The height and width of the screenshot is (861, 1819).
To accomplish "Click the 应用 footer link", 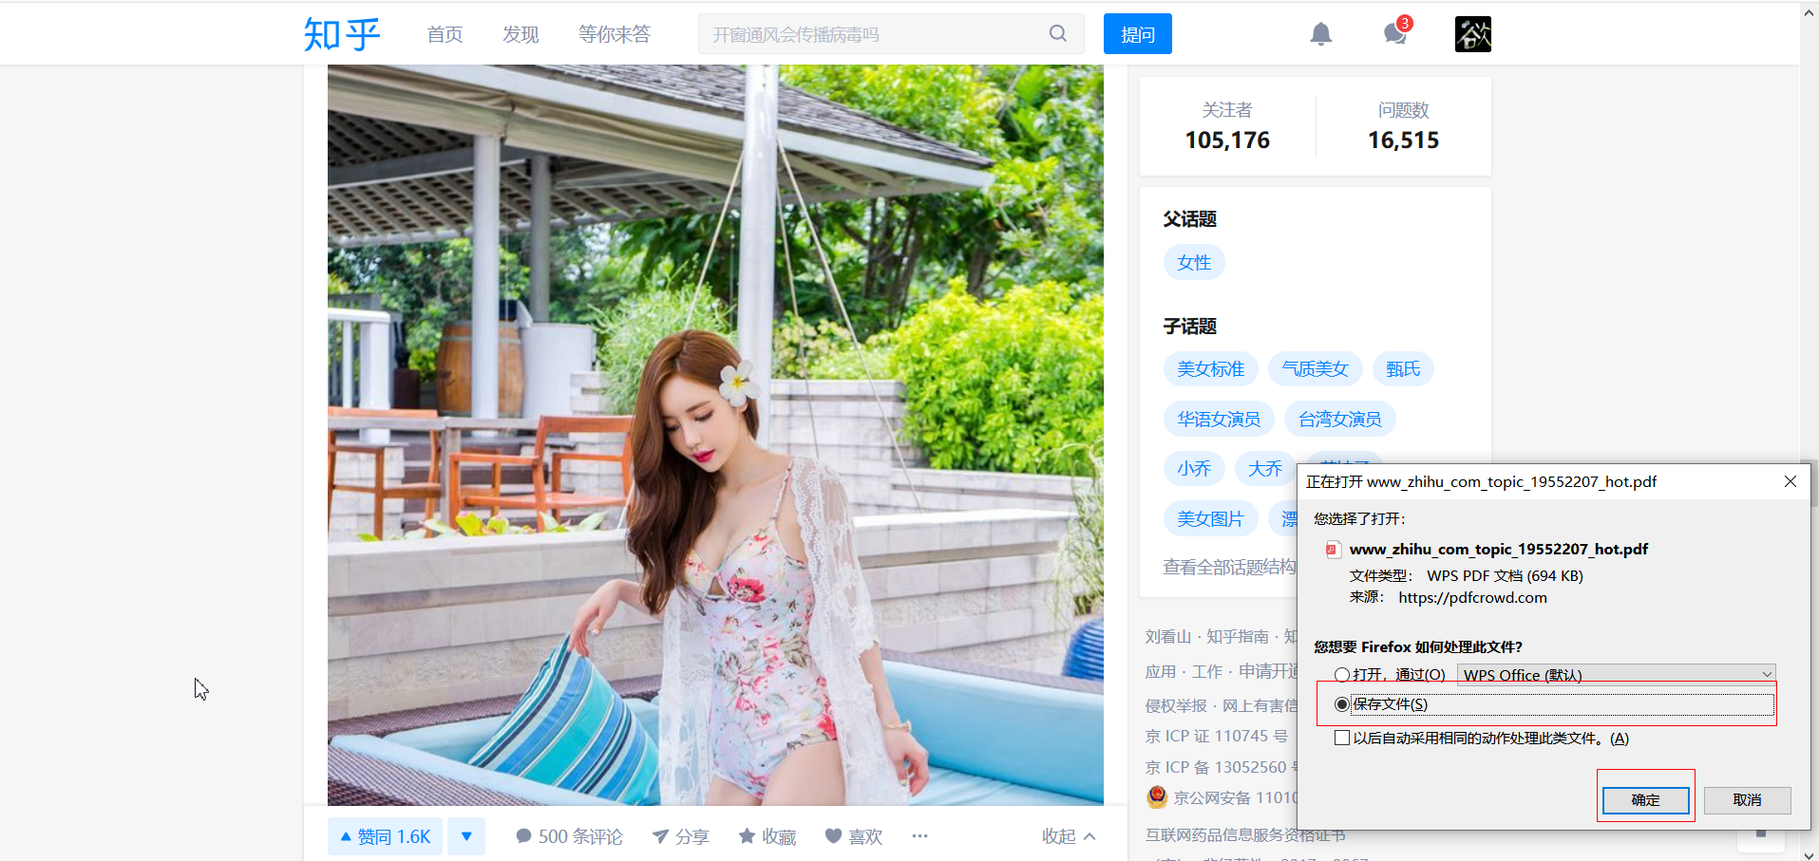I will pyautogui.click(x=1161, y=671).
